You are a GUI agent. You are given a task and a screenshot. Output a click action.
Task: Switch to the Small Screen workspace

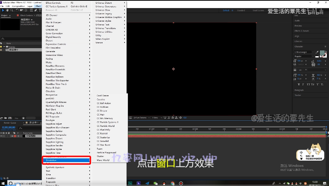[x=258, y=11]
